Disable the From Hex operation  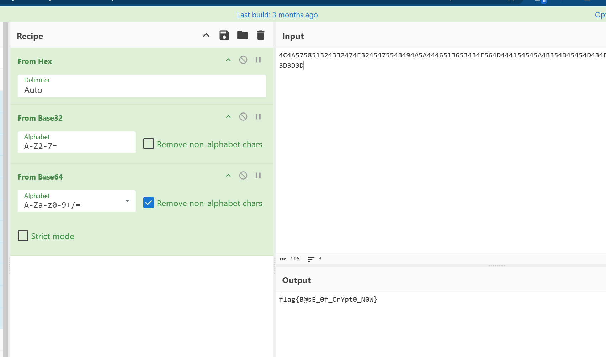click(243, 60)
